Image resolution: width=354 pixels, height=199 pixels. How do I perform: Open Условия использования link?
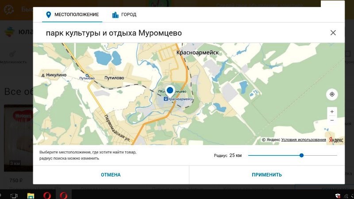tap(304, 140)
